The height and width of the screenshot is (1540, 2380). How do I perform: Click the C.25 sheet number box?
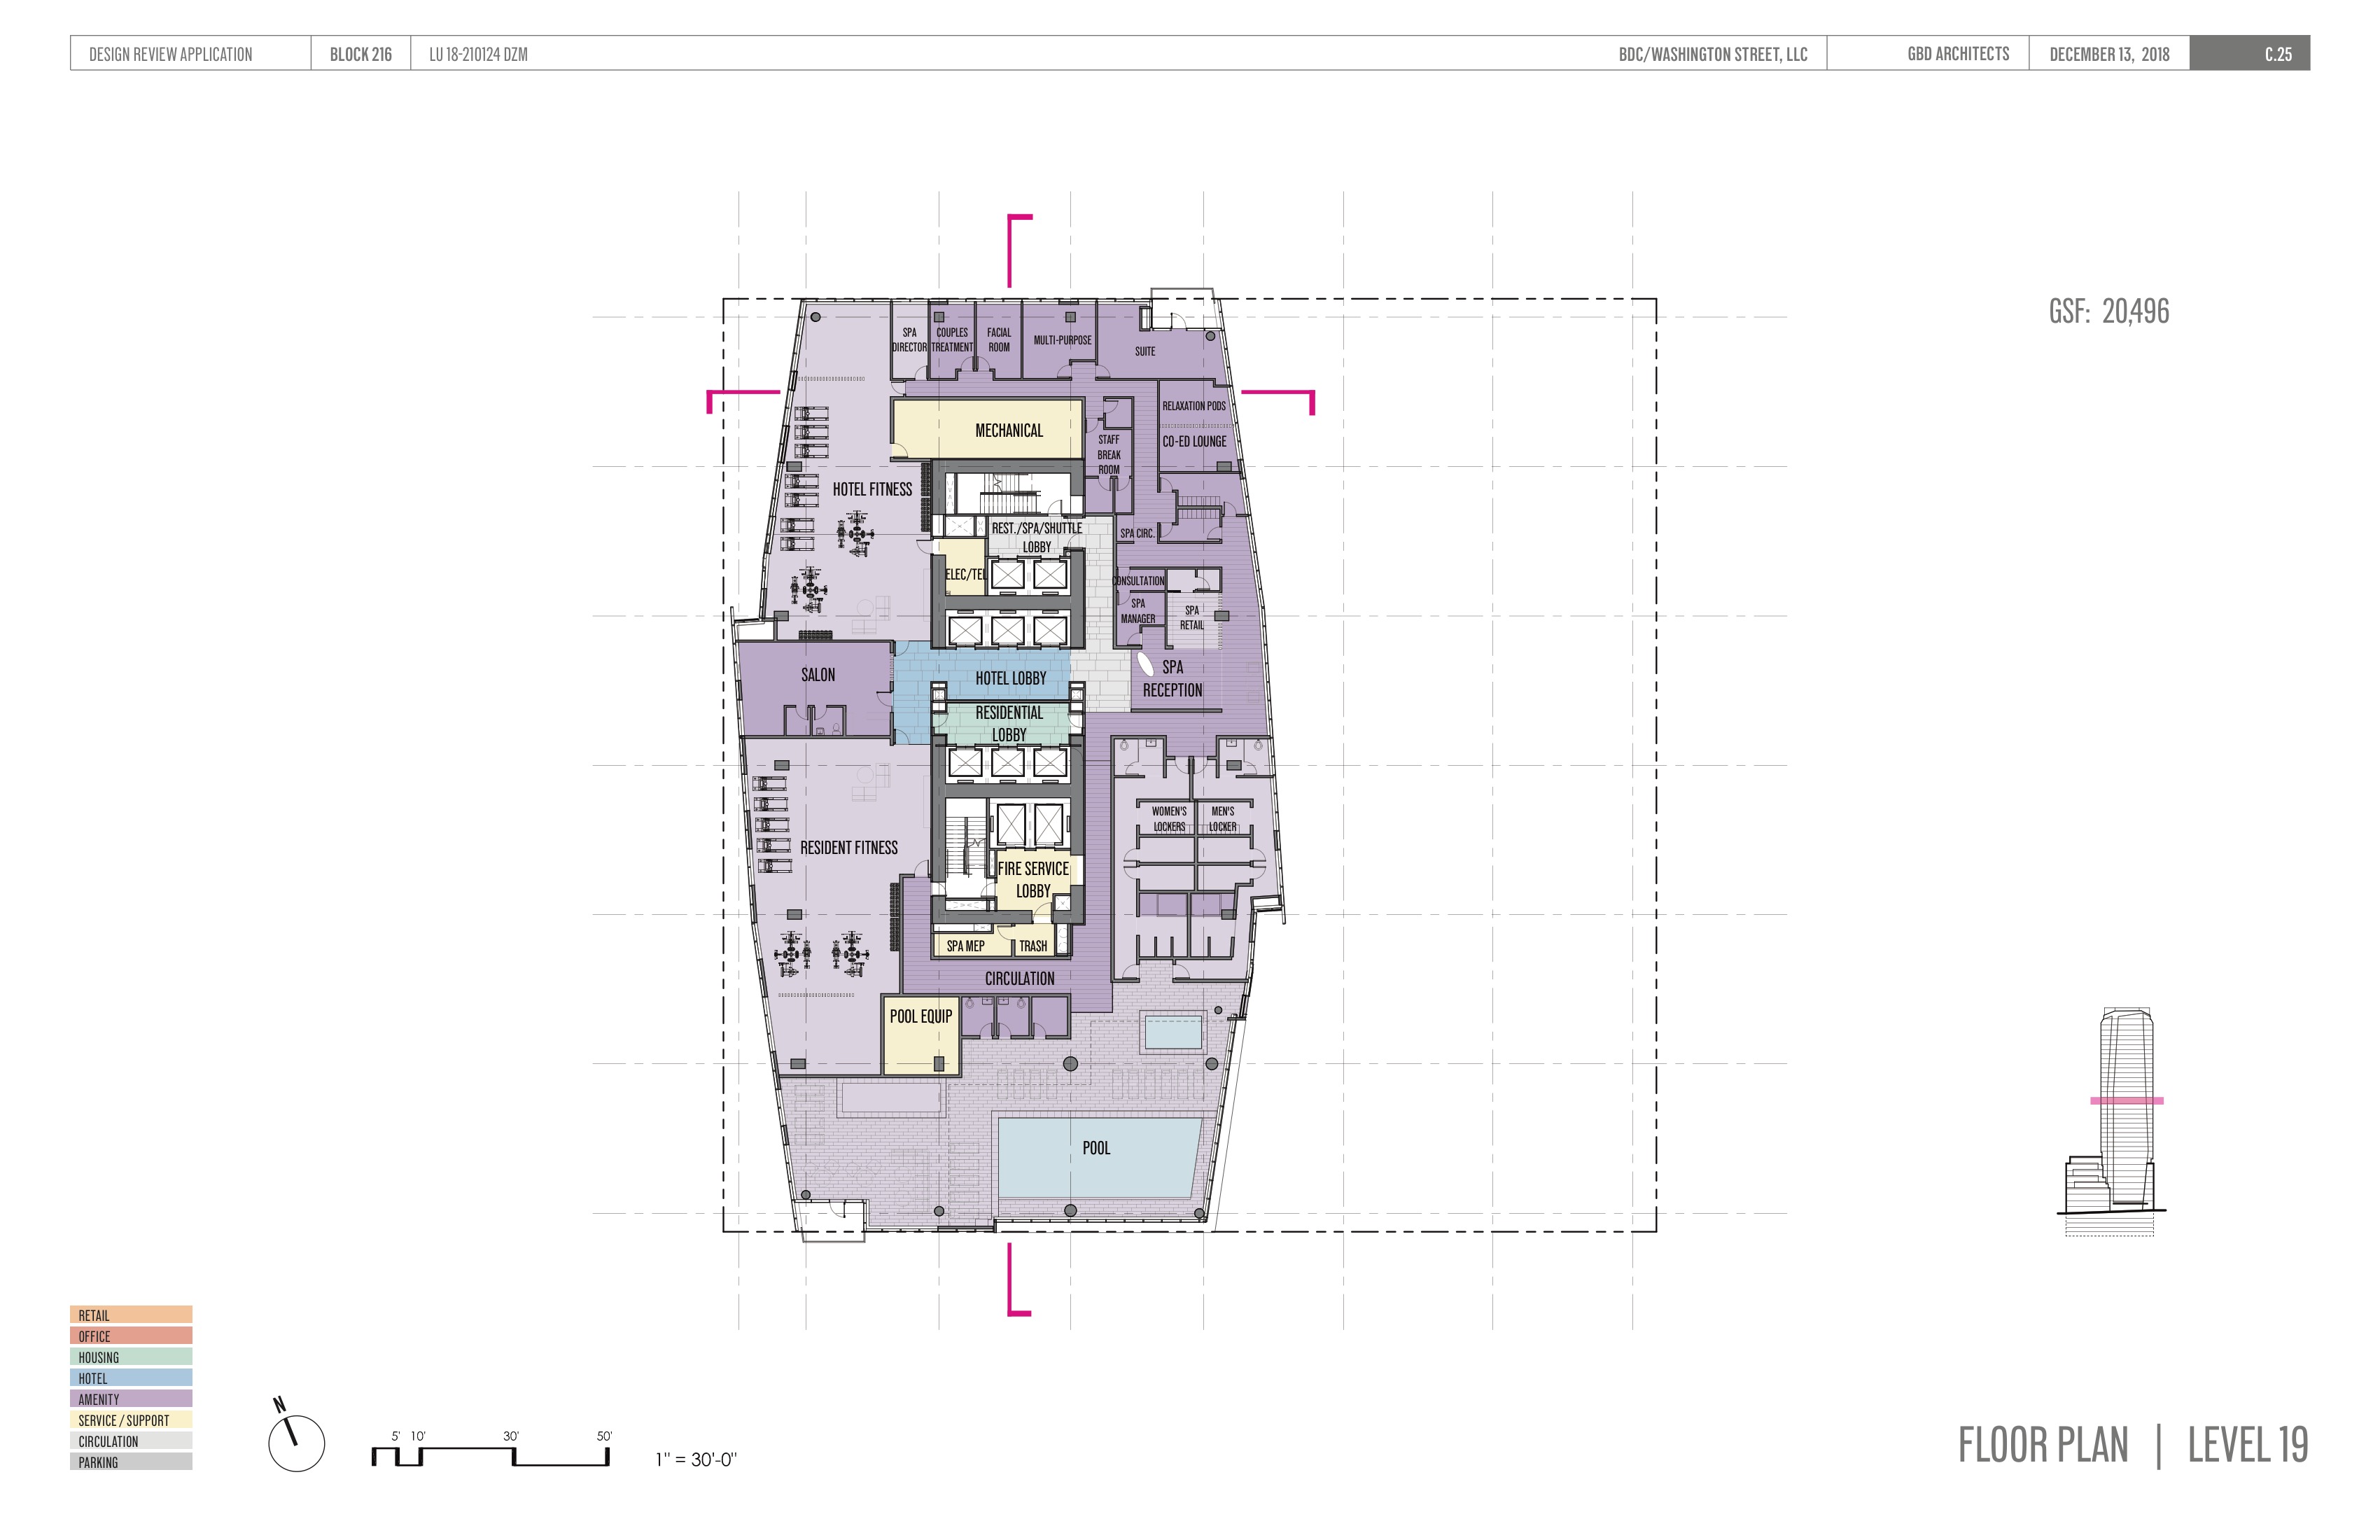[2250, 54]
